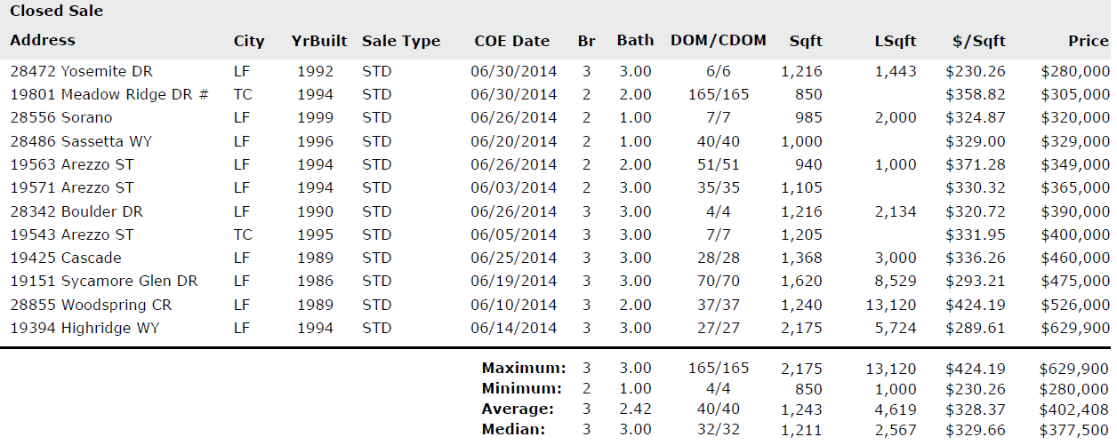This screenshot has height=445, width=1117.
Task: Click the $/Sqft column header
Action: (x=977, y=42)
